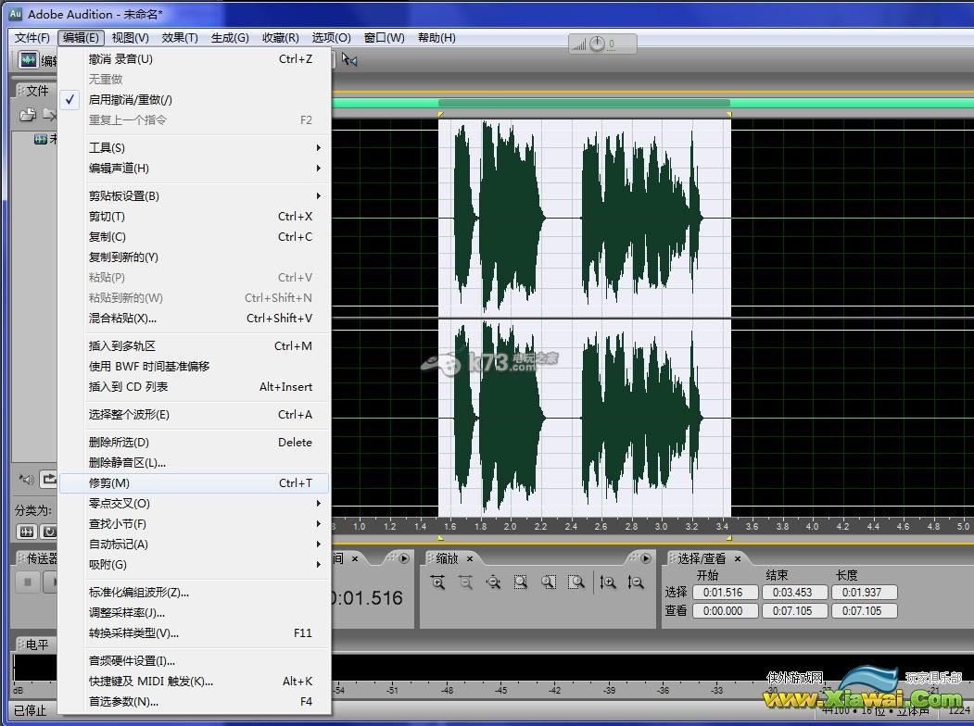Expand the 吸附(G) submenu

coord(194,565)
